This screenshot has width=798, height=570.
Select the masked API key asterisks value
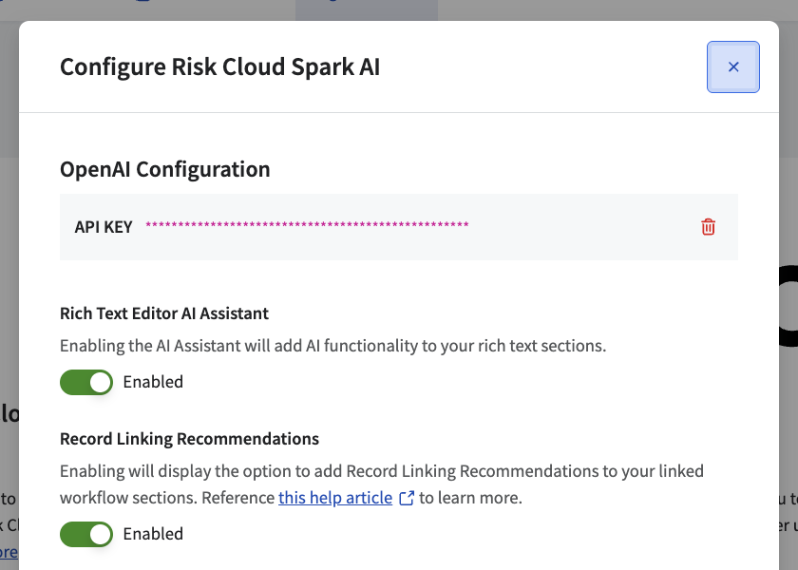[x=307, y=224]
